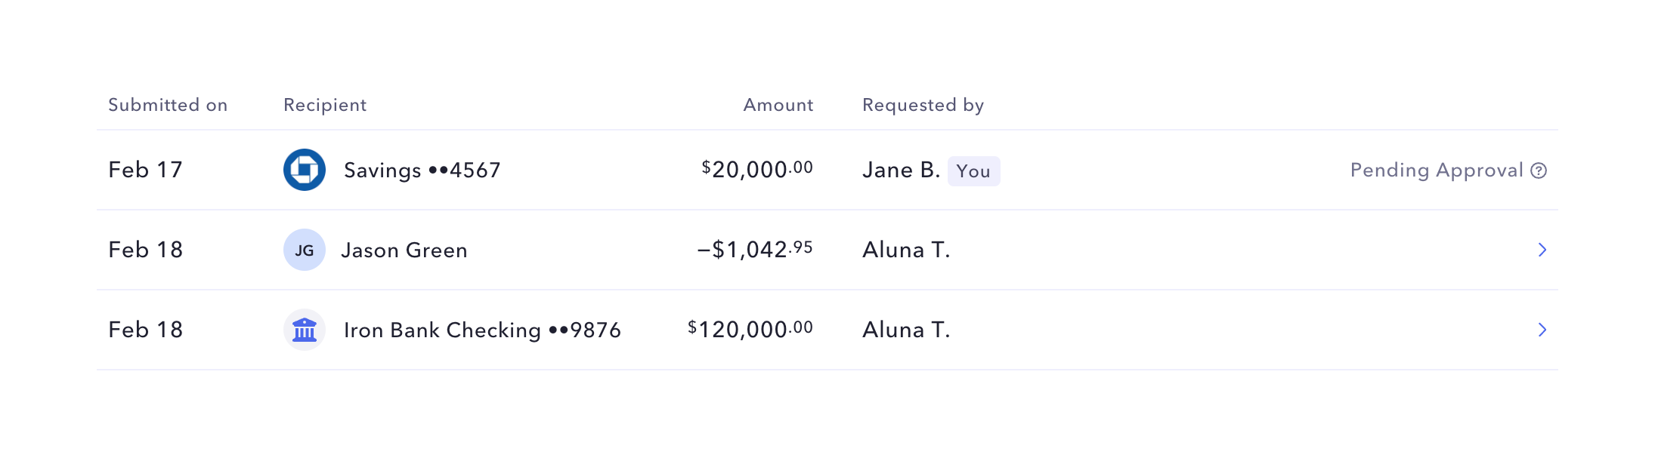Sort by the Submitted on column header
This screenshot has width=1655, height=467.
(168, 105)
